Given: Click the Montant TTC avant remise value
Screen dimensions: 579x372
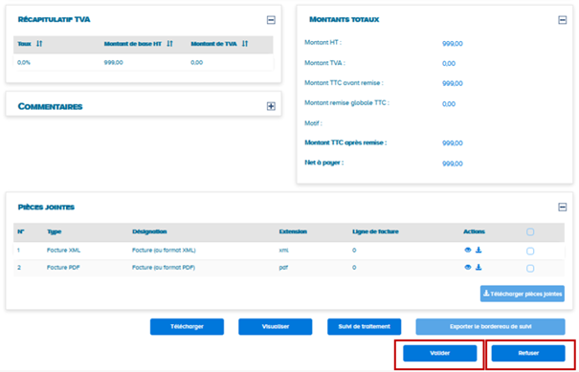Looking at the screenshot, I should (453, 83).
